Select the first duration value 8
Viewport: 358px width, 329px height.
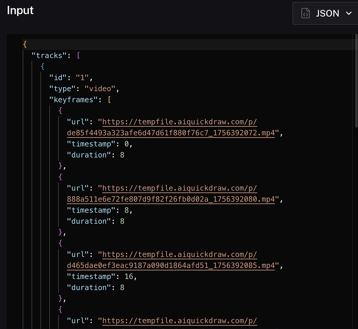(122, 155)
